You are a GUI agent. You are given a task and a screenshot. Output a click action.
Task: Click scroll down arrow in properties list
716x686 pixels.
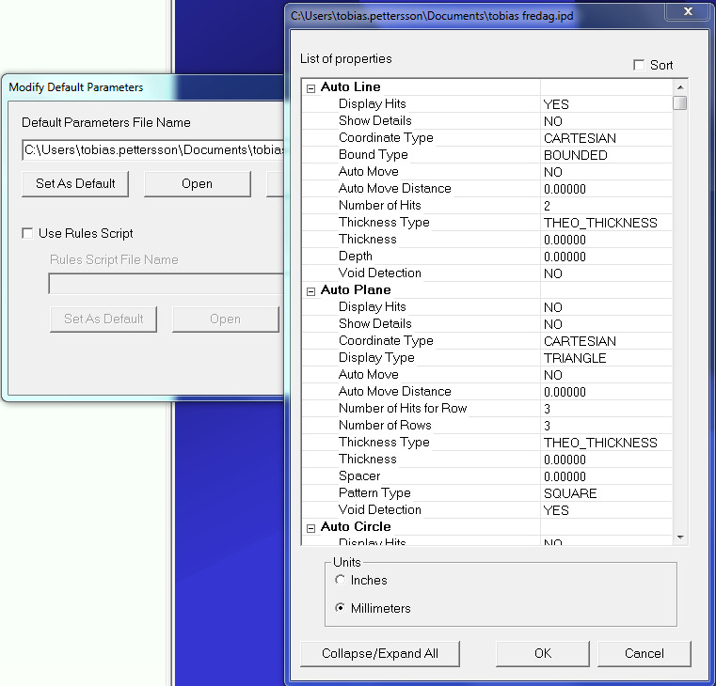coord(680,538)
